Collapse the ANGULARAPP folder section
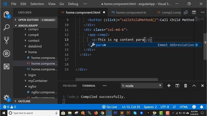 pos(36,25)
